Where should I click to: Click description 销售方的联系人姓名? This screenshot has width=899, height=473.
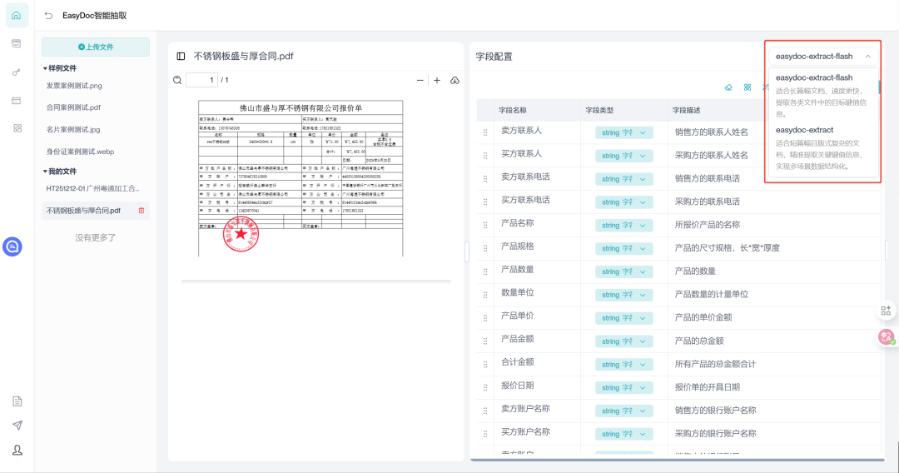tap(712, 132)
